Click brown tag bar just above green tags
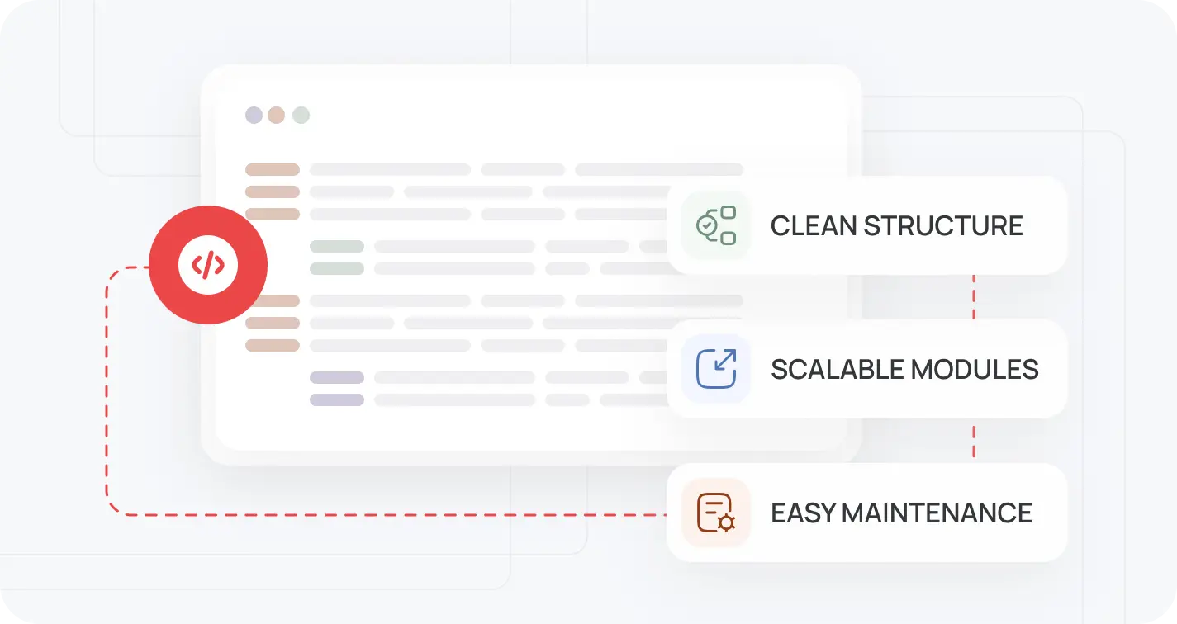 (273, 215)
